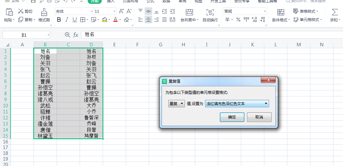Open Table Style (表格样式) options
This screenshot has height=166, width=343.
click(x=306, y=11)
